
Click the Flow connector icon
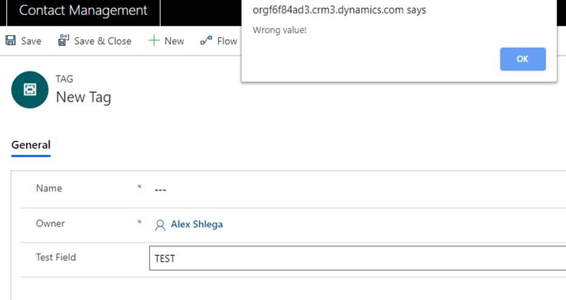pos(206,41)
